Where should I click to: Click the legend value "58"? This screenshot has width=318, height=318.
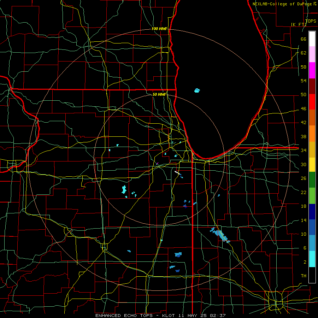click(x=304, y=67)
